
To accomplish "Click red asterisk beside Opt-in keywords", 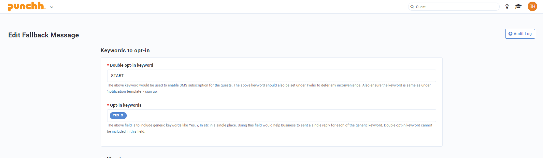I will click(108, 105).
